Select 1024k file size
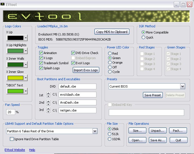The image size is (194, 154). (x=109, y=139)
